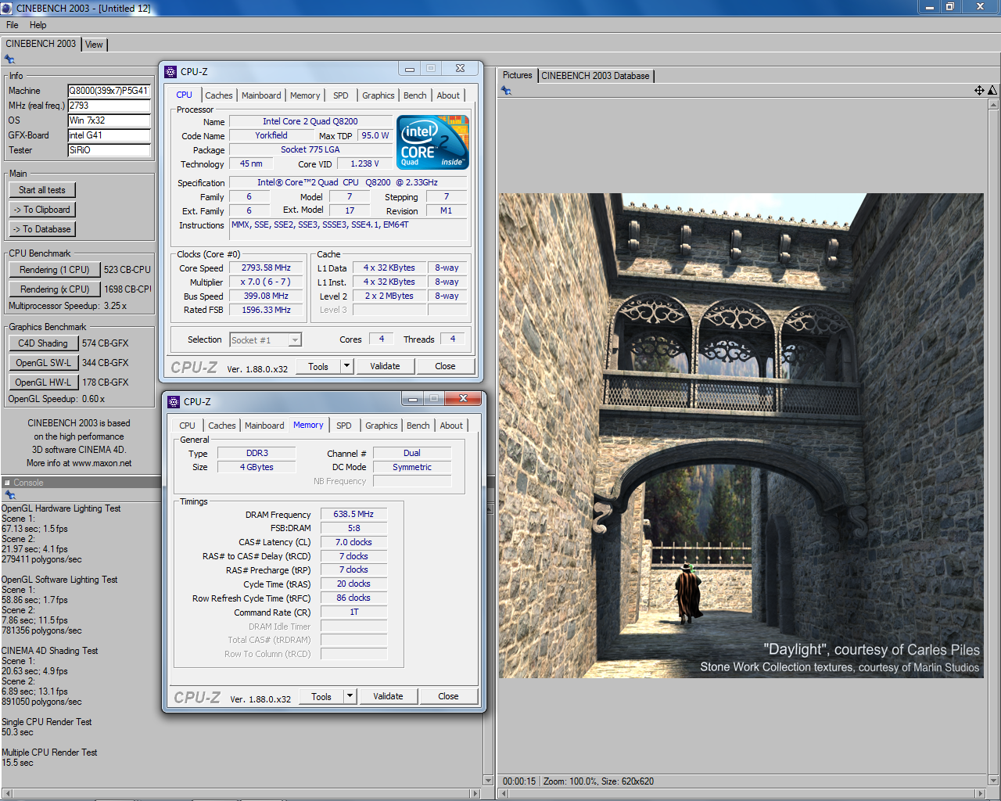Open the Help menu
Image resolution: width=1001 pixels, height=801 pixels.
tap(38, 25)
